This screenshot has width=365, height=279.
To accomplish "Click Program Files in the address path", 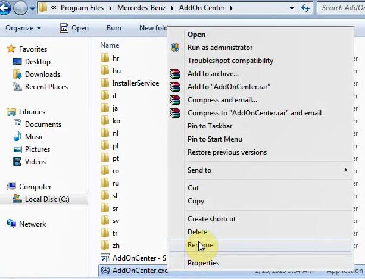I will click(x=82, y=8).
